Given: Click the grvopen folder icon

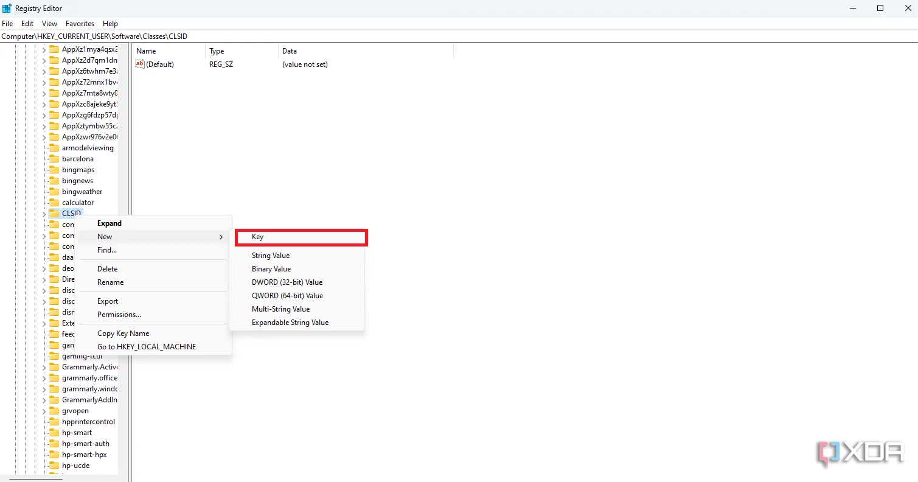Looking at the screenshot, I should click(54, 411).
